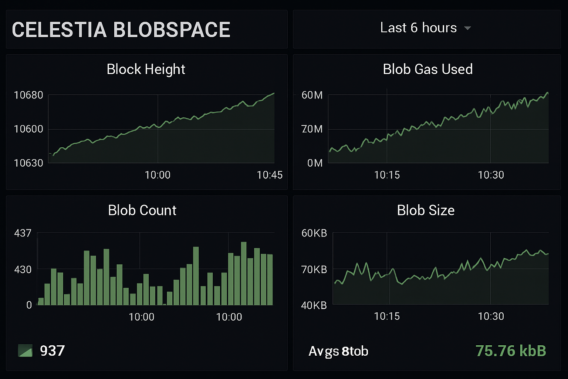Open the Block Height panel title menu

[x=146, y=69]
